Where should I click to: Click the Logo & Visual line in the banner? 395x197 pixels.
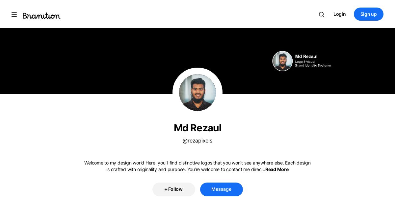click(305, 62)
